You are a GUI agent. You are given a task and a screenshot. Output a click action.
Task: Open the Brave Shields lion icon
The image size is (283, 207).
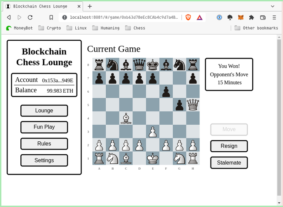point(188,17)
